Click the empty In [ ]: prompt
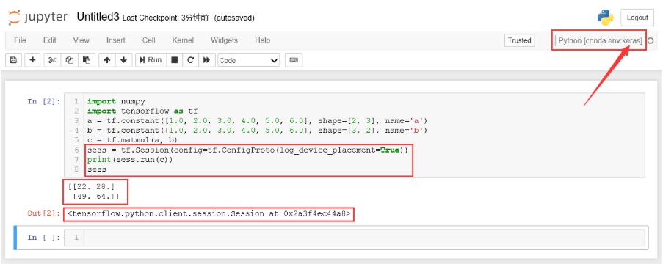Viewport: 663px width, 264px height. (44, 238)
